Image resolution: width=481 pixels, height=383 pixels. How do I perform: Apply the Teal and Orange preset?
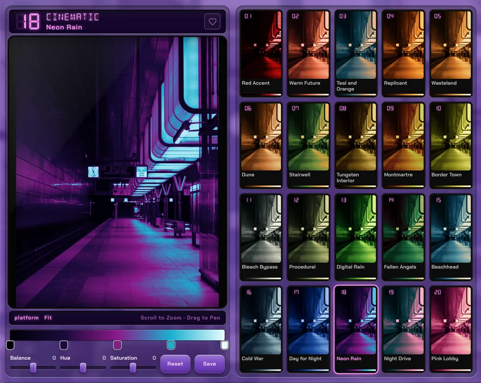[356, 53]
